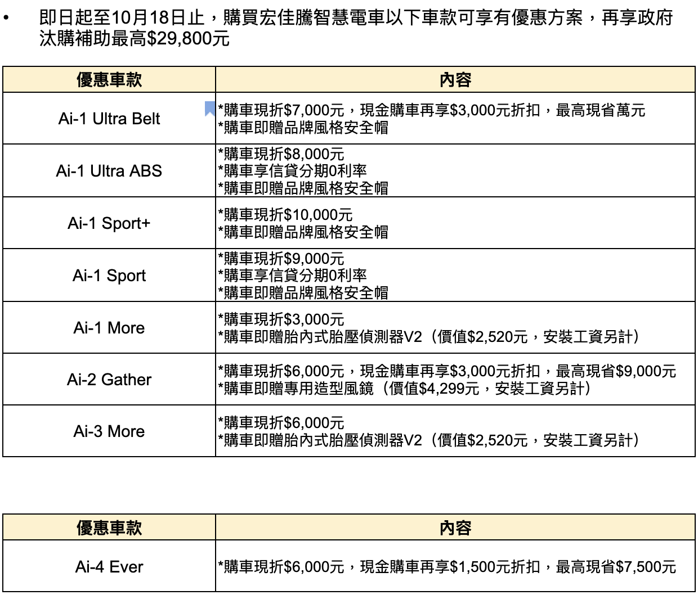Select the first table's 優惠車款 header cell

(x=109, y=80)
